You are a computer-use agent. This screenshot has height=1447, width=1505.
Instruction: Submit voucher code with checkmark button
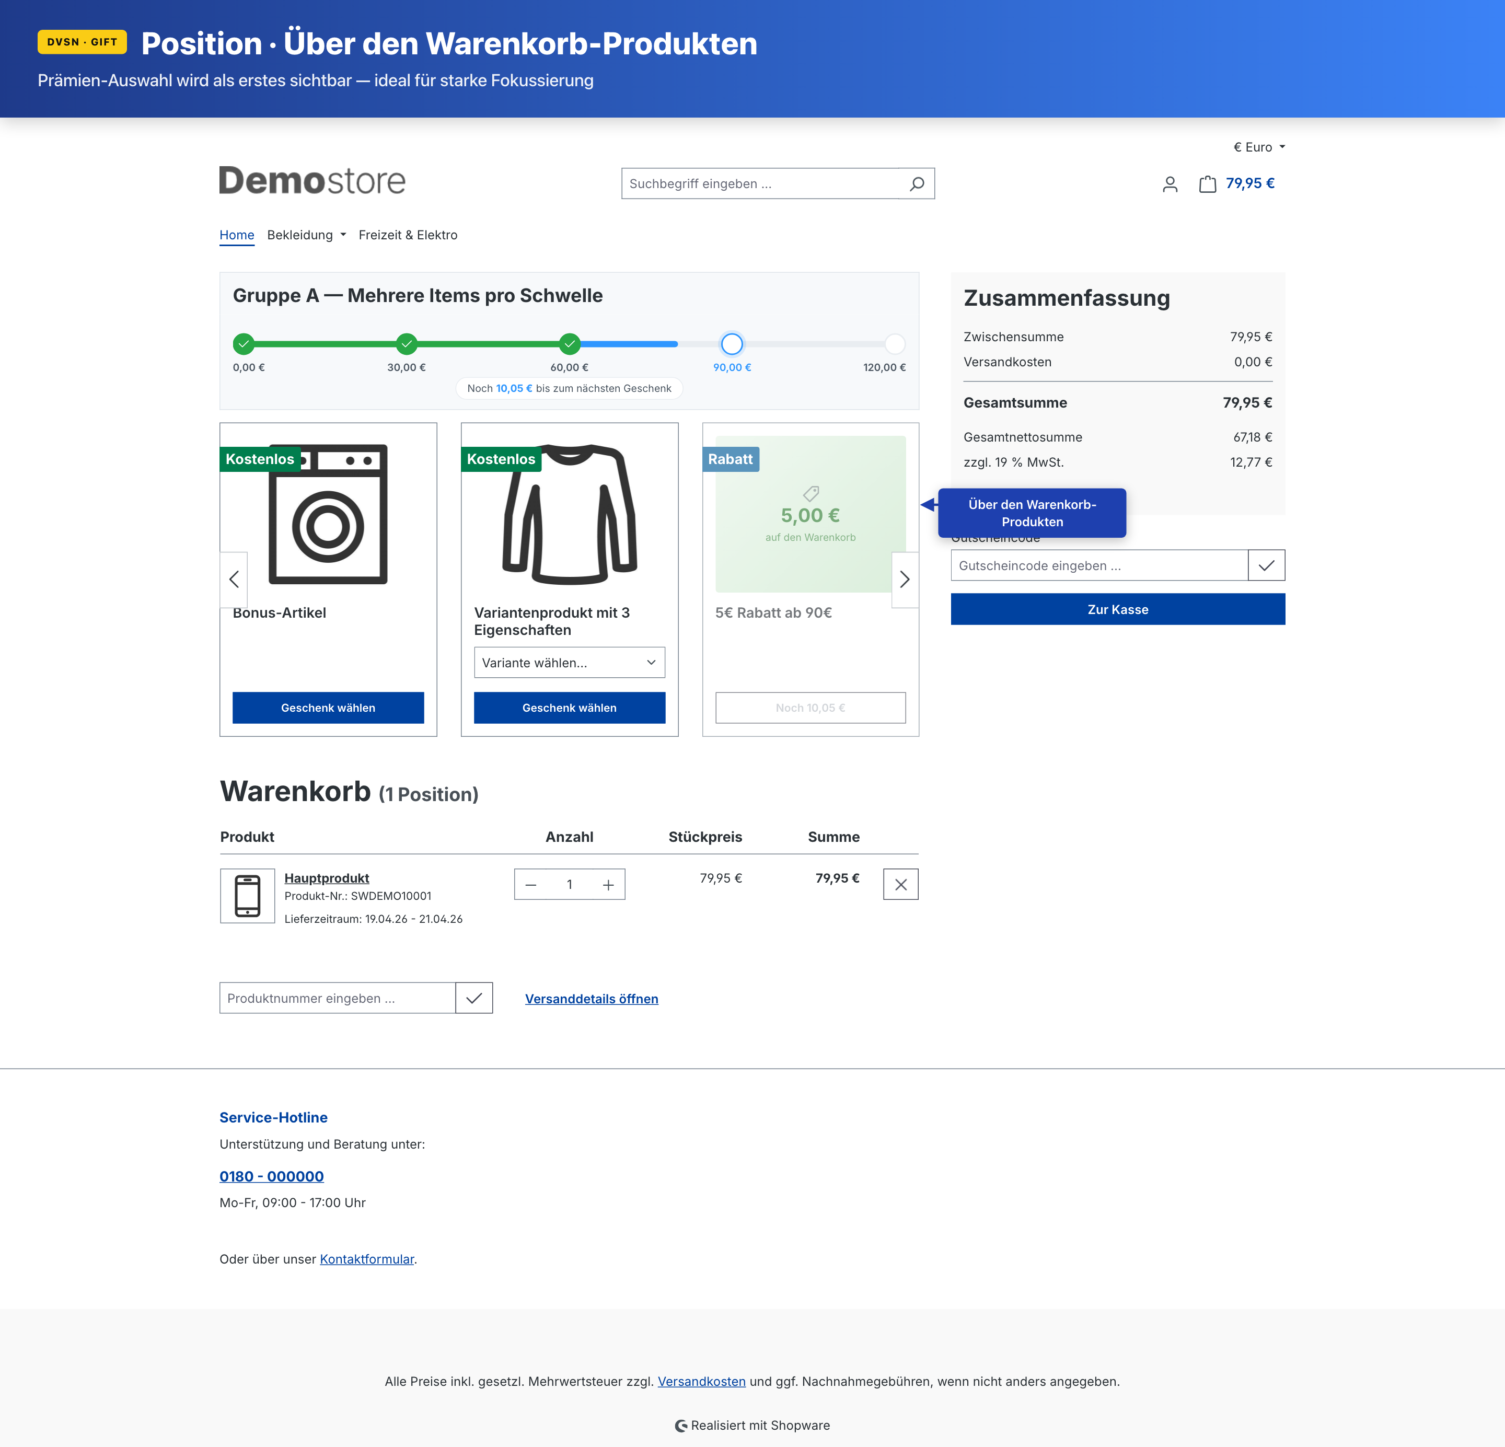(x=1266, y=565)
